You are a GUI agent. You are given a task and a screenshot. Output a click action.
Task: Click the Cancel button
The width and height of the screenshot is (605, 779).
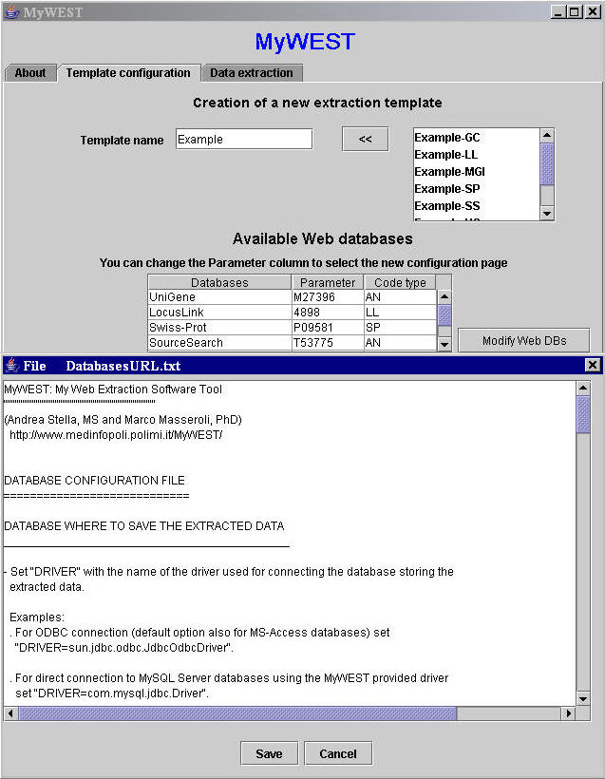click(x=338, y=753)
